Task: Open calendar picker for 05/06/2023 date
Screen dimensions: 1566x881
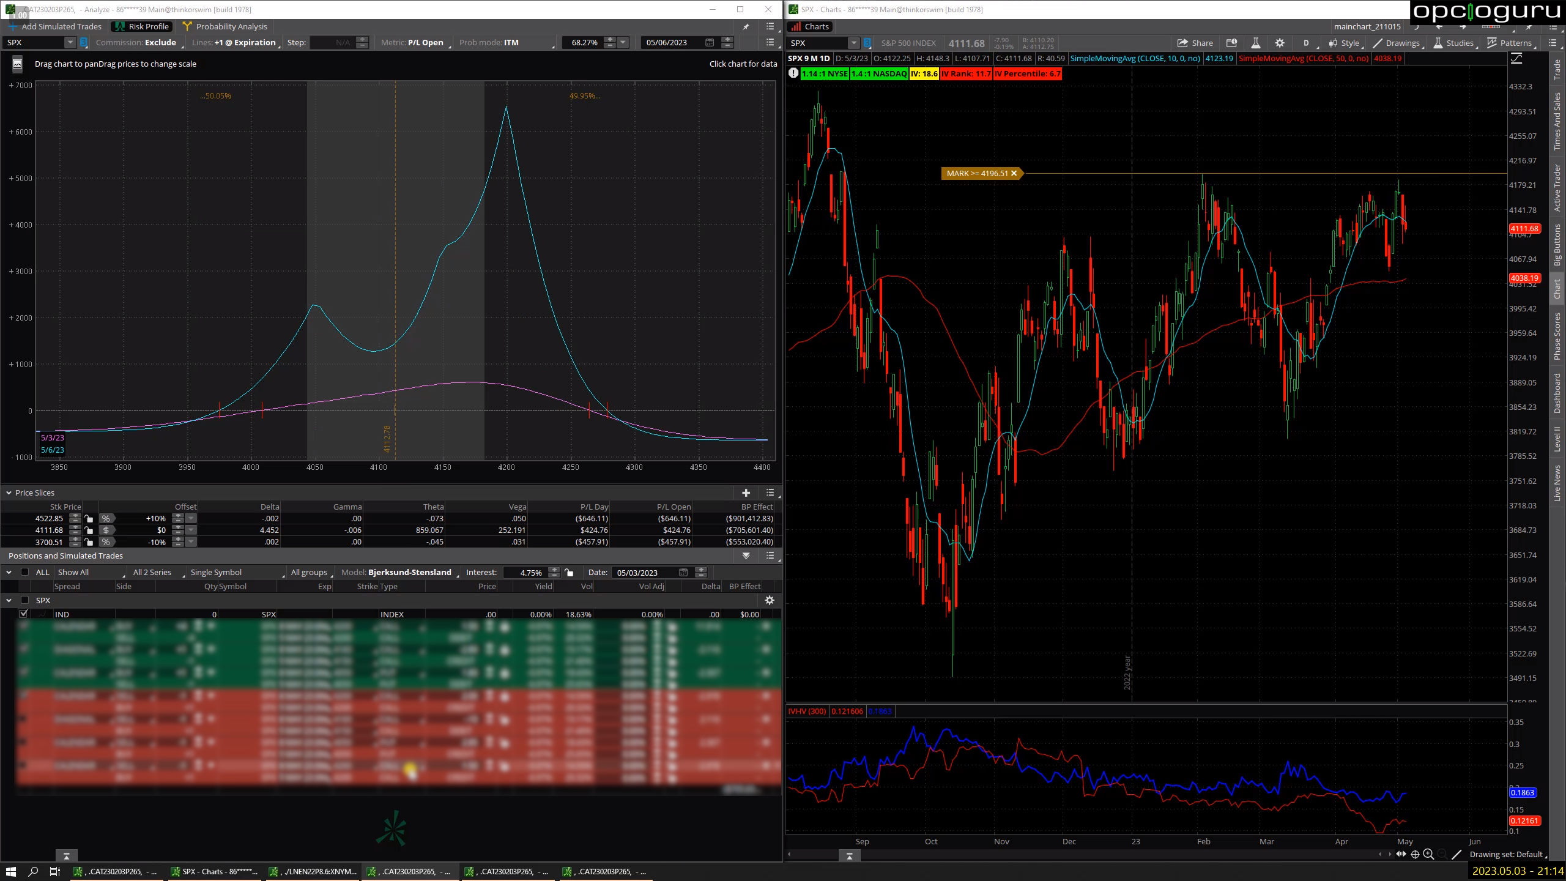Action: point(710,42)
